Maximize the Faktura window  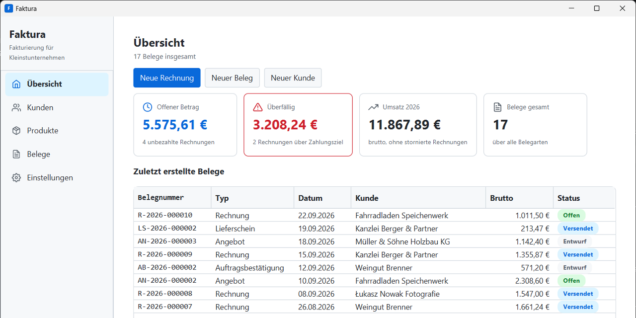click(x=597, y=8)
